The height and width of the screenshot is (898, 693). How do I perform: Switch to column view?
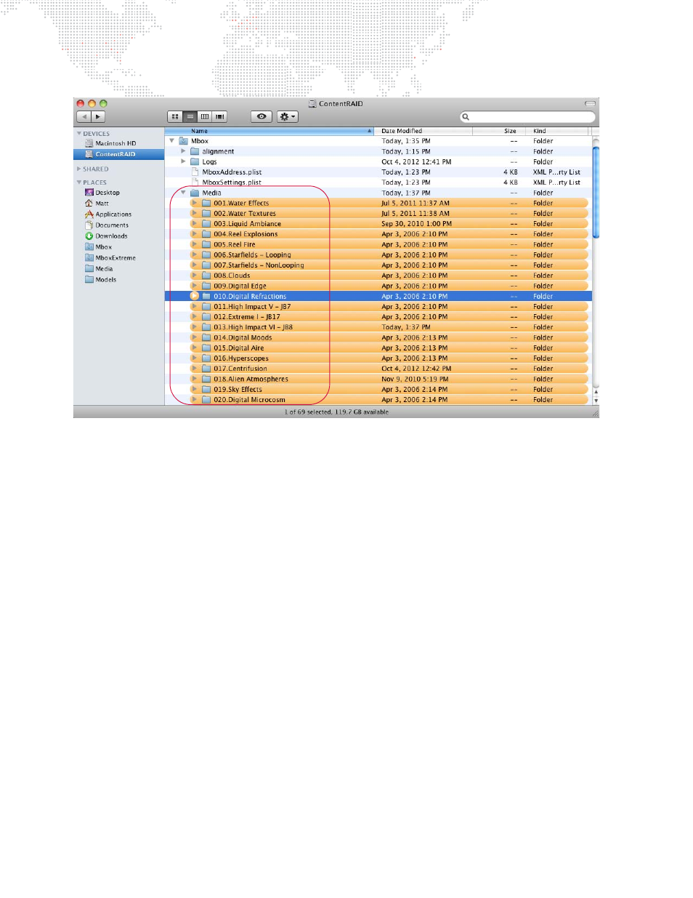click(205, 116)
